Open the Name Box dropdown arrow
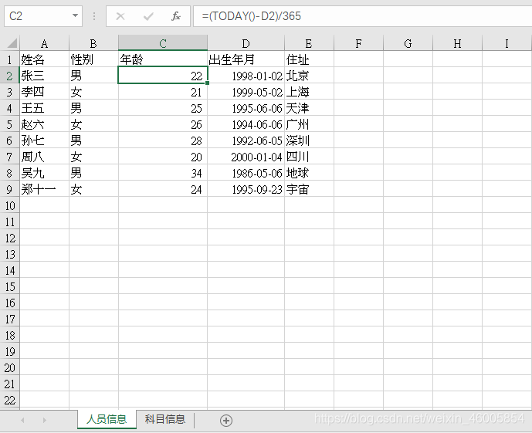 [x=76, y=15]
